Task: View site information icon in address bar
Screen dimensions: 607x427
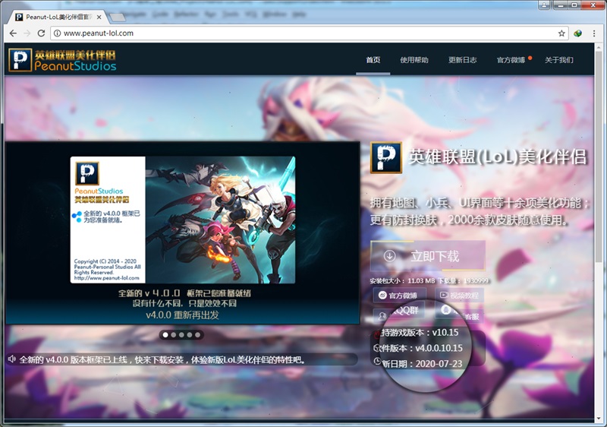Action: (x=58, y=33)
